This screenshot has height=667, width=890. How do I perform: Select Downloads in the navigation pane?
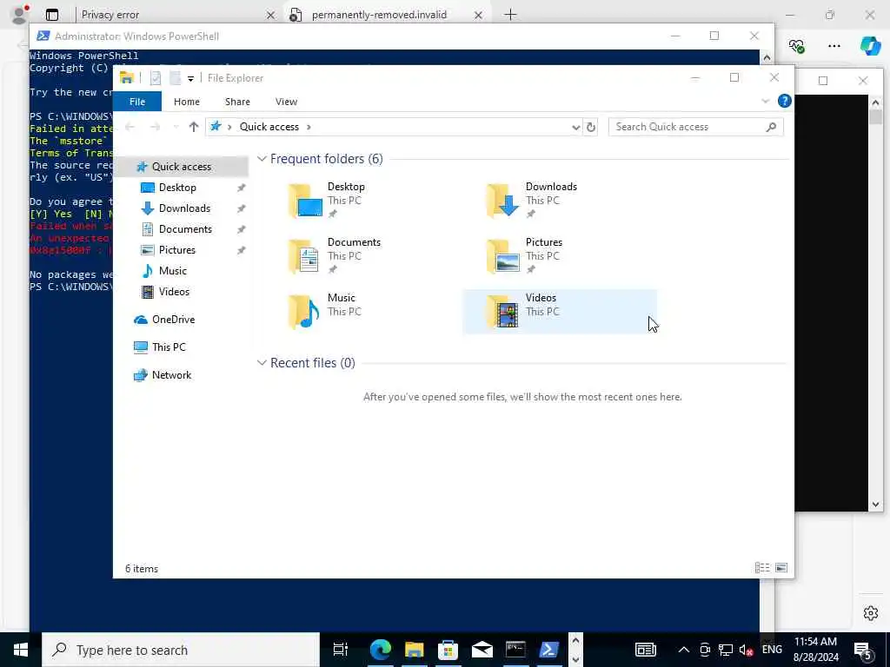coord(184,208)
